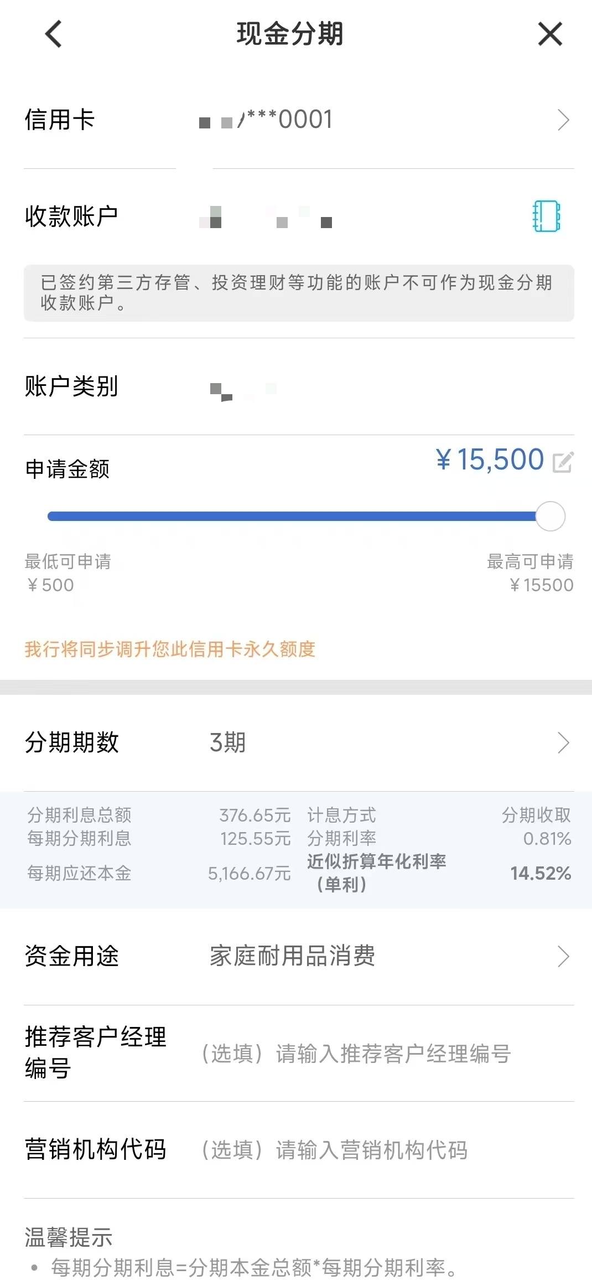Viewport: 592px width, 1280px height.
Task: Tap the 收款账户 masked account value
Action: click(x=266, y=216)
